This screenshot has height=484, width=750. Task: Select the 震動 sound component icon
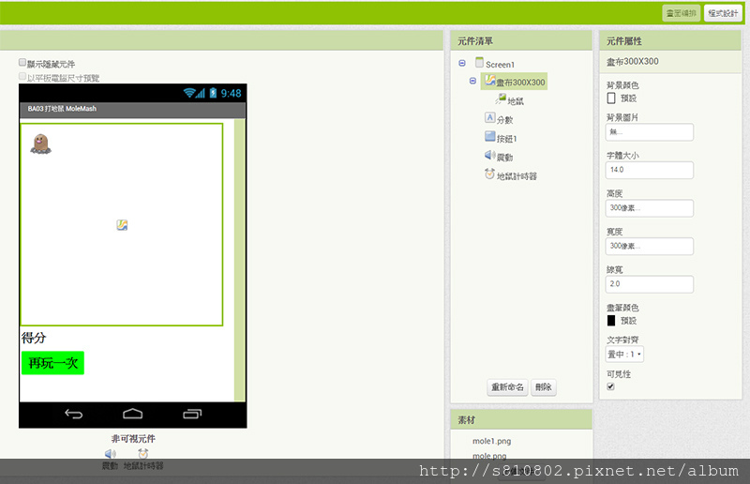(489, 155)
